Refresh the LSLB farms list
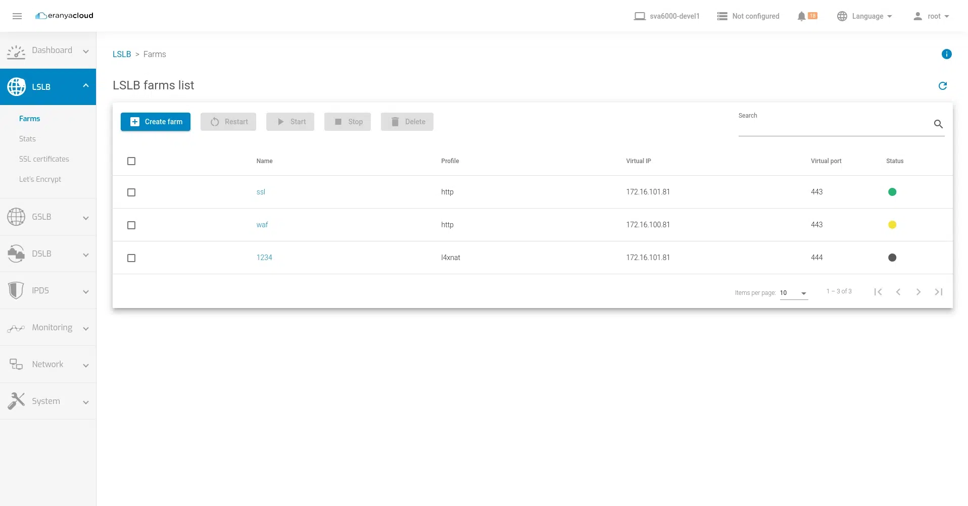This screenshot has height=506, width=968. click(x=942, y=86)
